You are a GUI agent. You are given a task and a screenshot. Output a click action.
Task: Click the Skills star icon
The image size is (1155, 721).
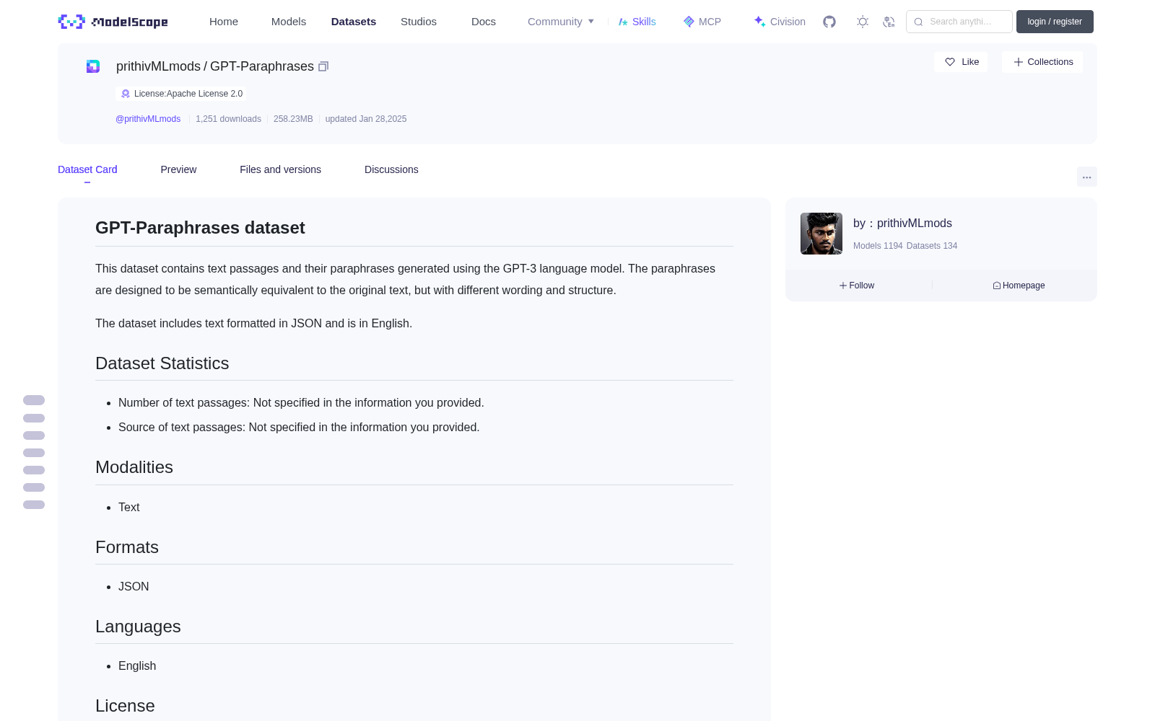click(623, 22)
